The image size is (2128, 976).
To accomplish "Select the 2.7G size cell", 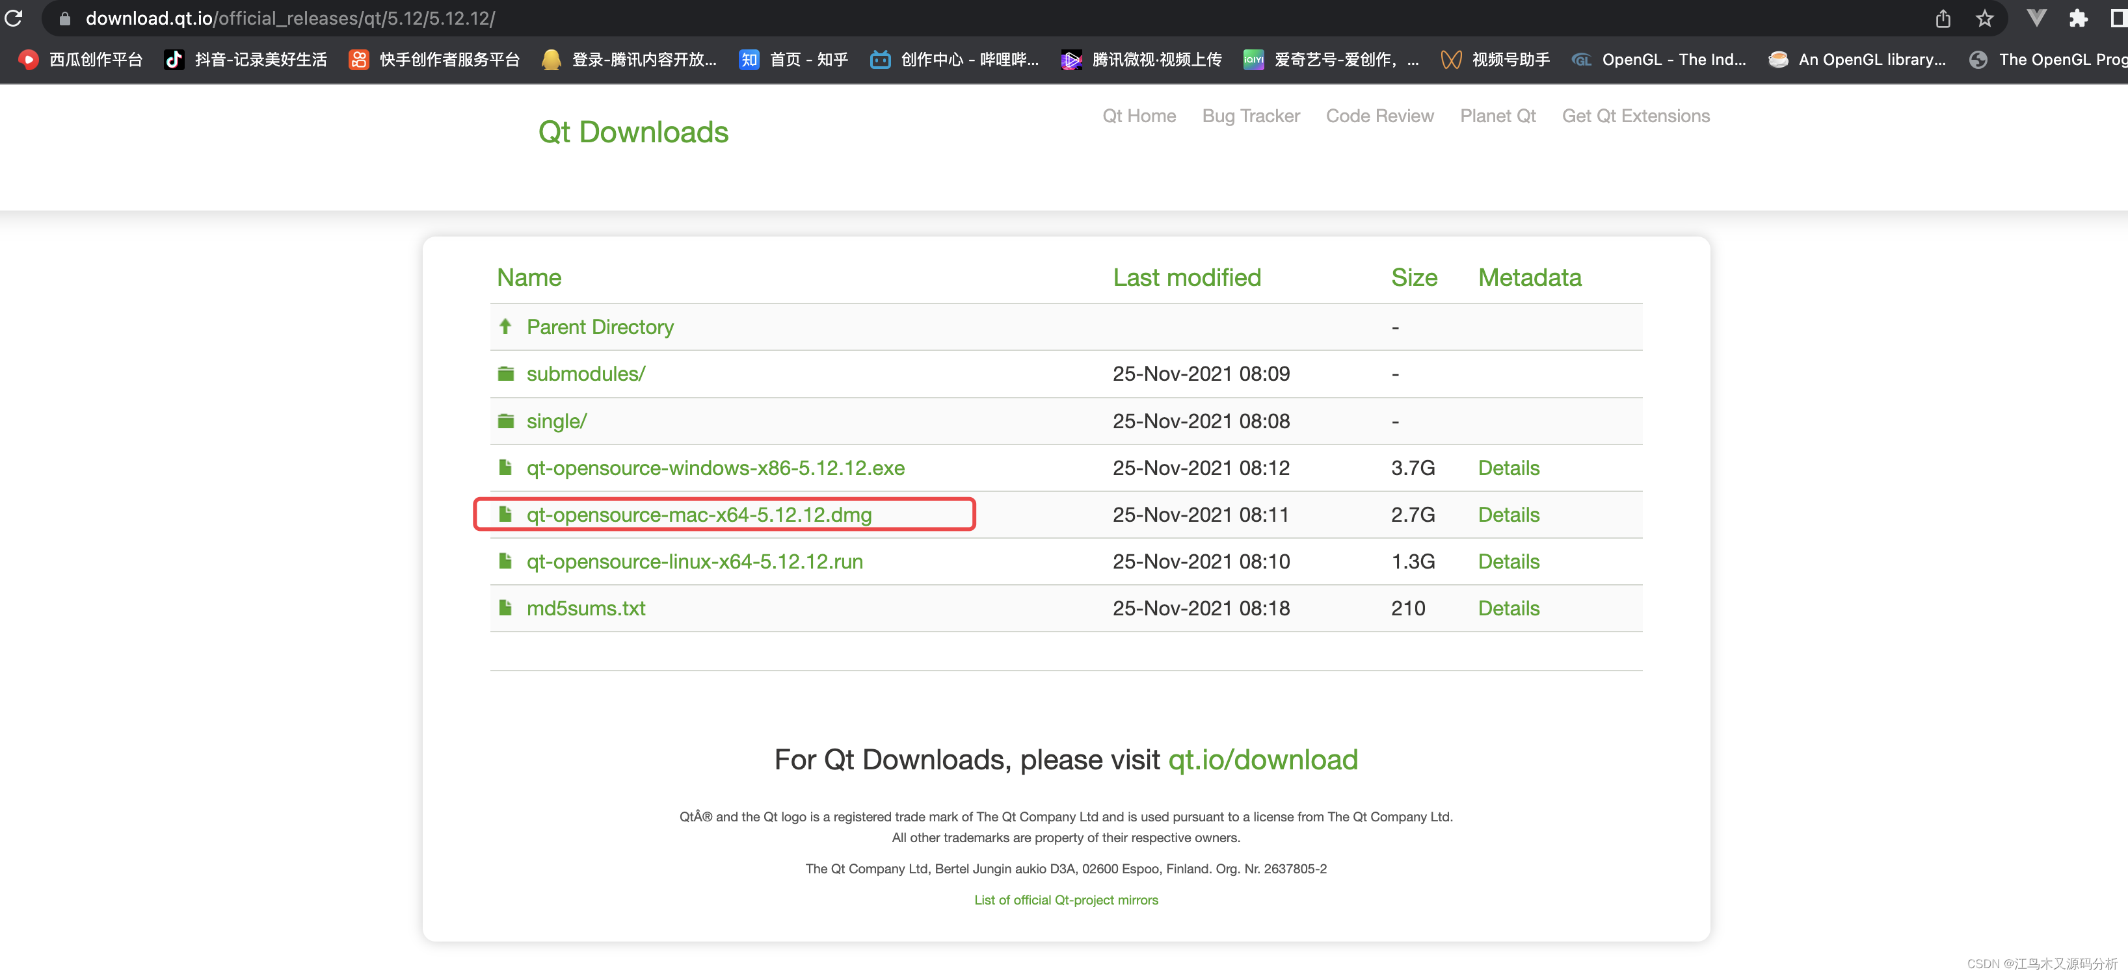I will pyautogui.click(x=1413, y=515).
